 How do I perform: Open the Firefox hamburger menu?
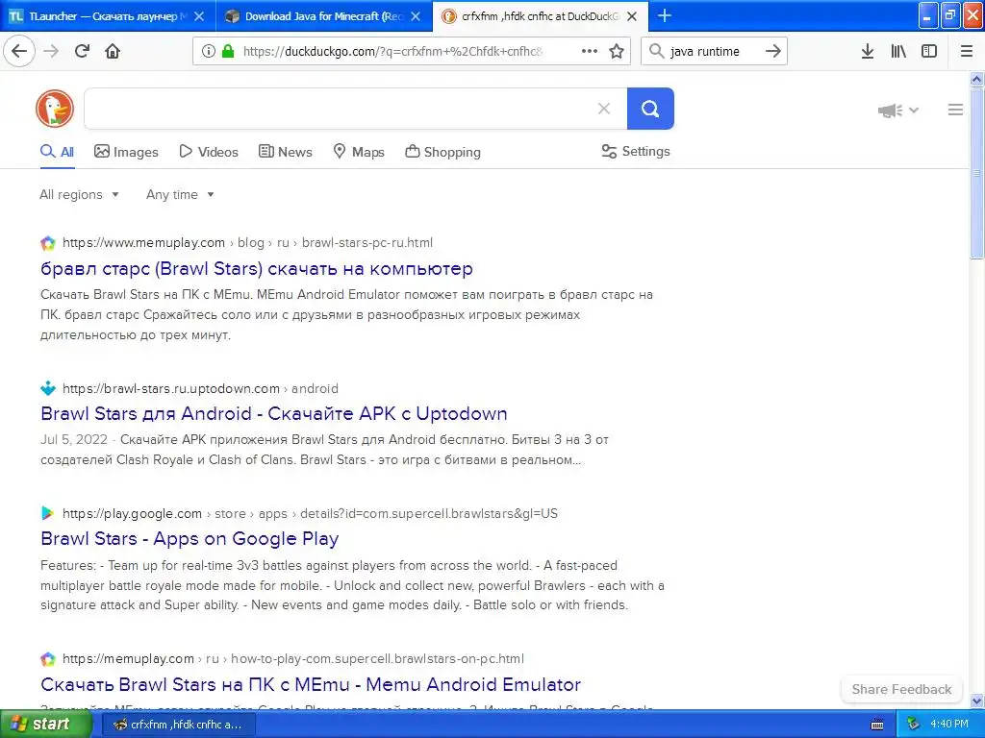click(967, 51)
